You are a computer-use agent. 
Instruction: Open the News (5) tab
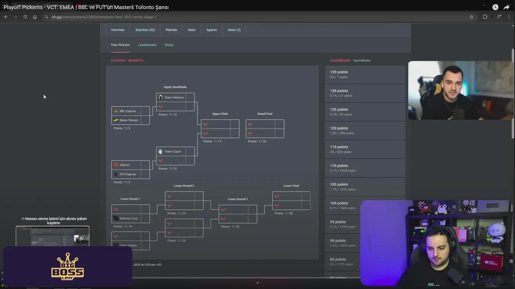click(234, 30)
